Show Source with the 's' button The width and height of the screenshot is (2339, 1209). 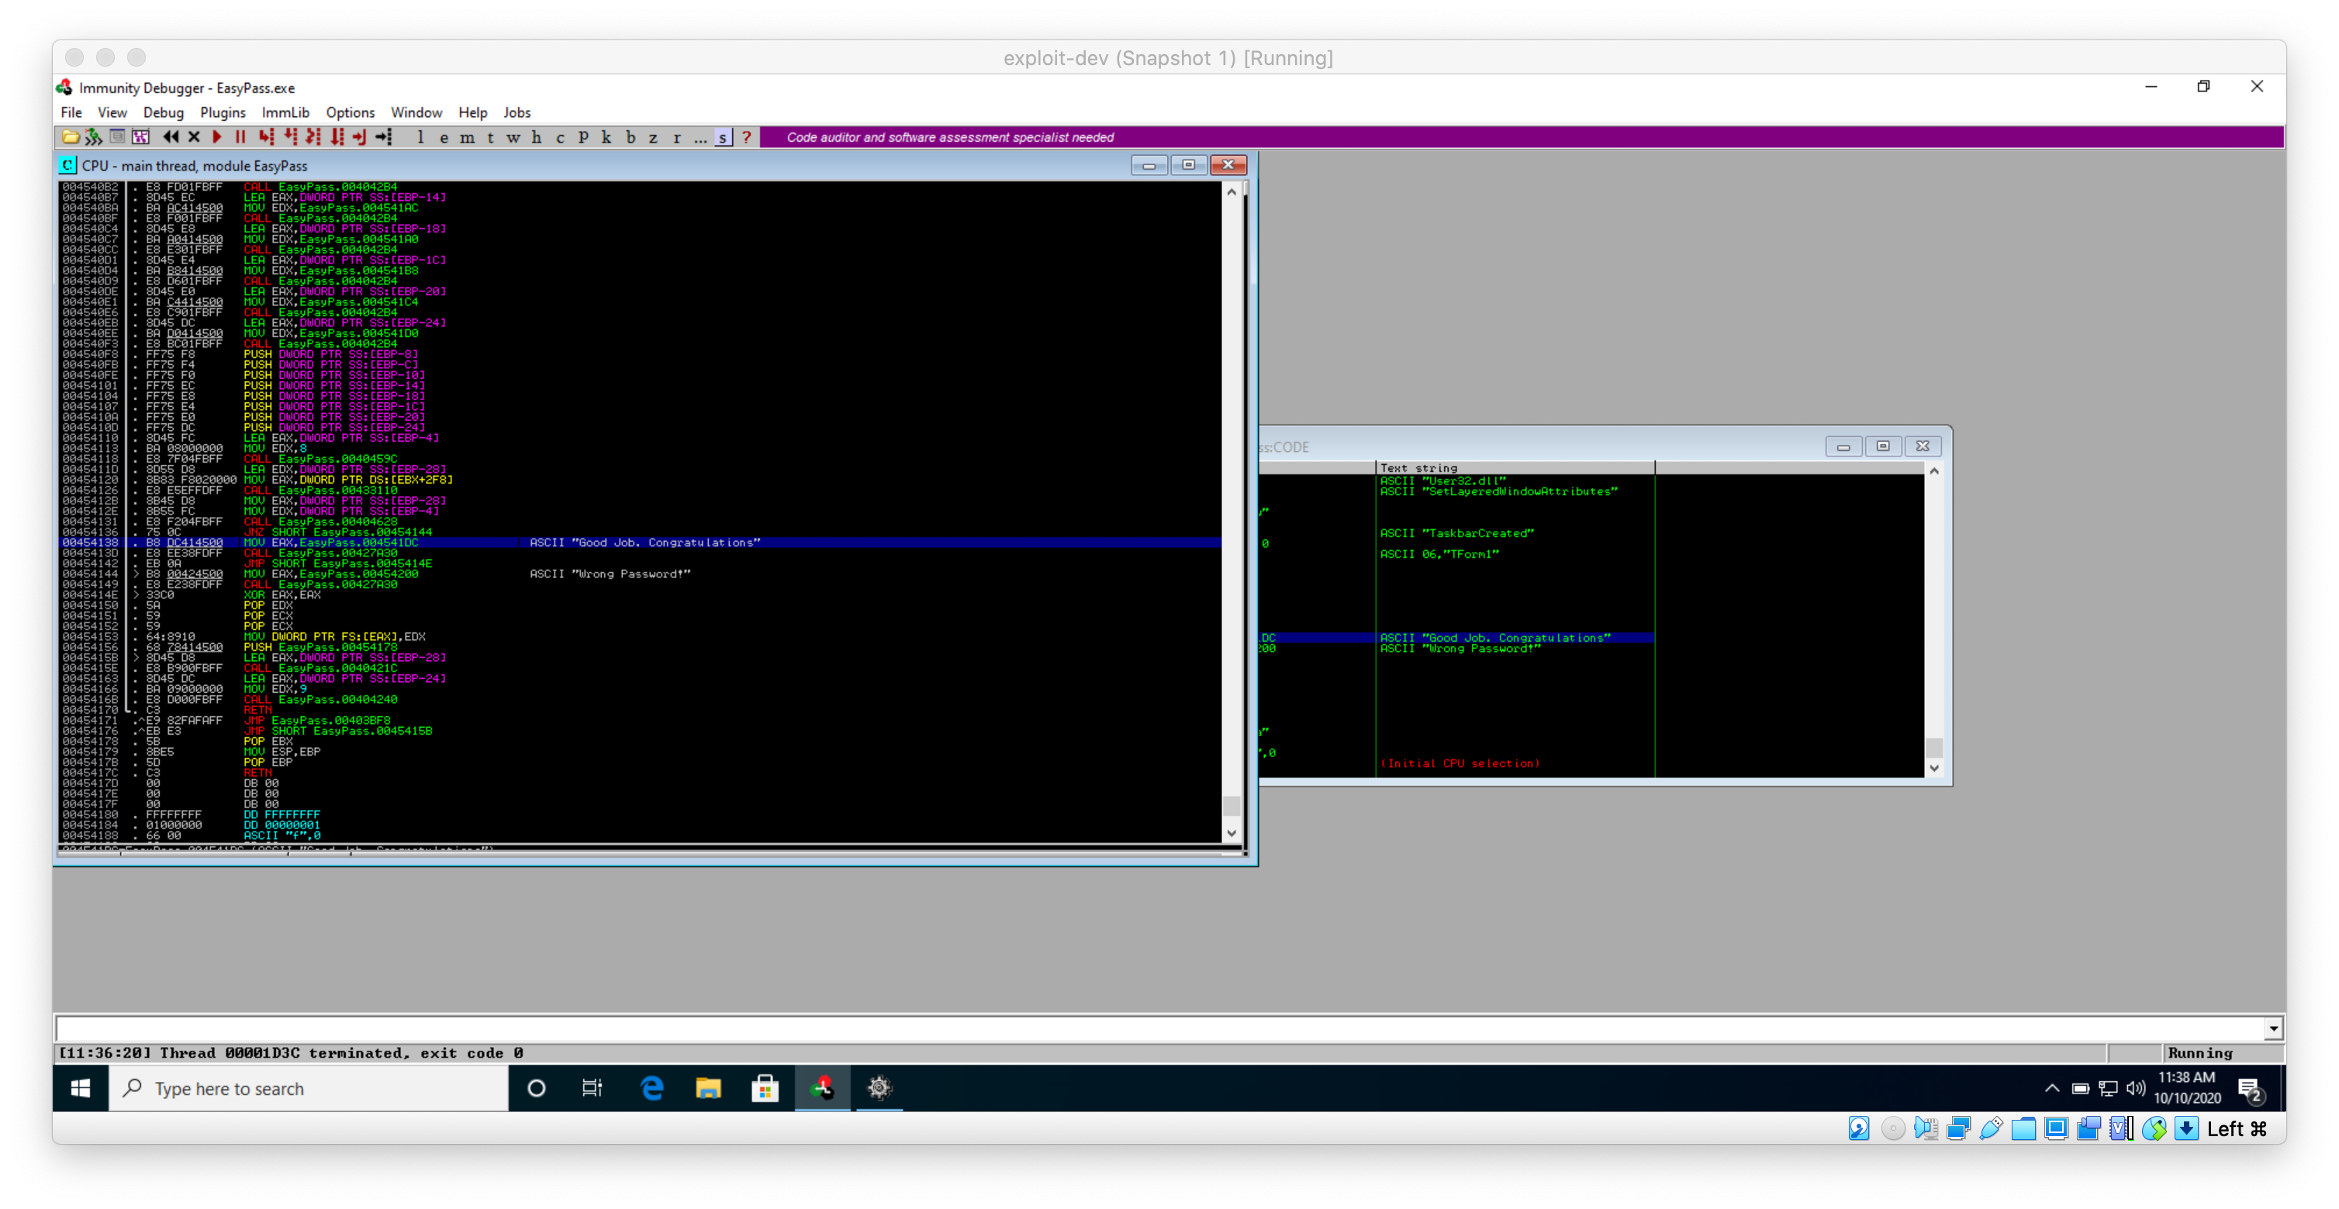point(723,137)
